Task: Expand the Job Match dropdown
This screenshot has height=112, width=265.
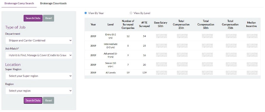Action: pyautogui.click(x=39, y=55)
